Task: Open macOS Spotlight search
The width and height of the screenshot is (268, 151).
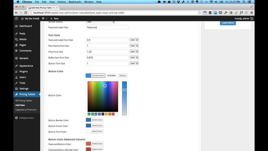Action: 244,2
